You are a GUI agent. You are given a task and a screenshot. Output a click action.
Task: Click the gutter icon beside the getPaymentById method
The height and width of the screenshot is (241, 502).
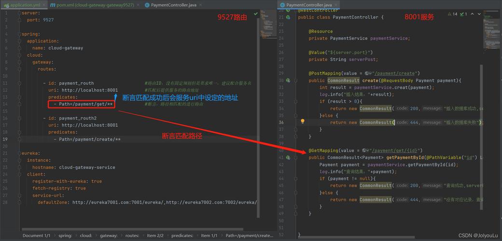[288, 158]
